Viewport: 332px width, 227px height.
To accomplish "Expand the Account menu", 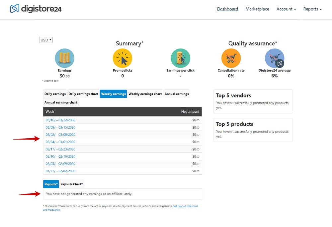I will coord(286,9).
